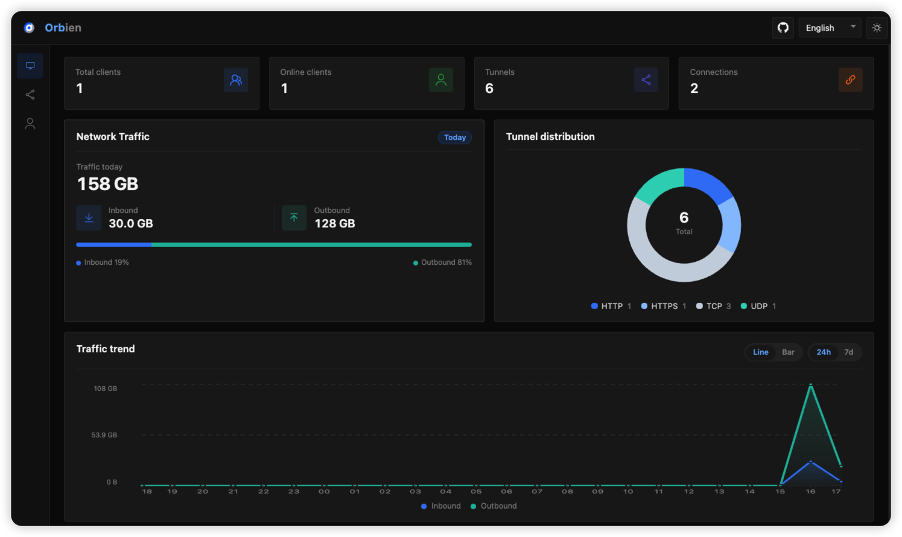Click the '53.9 GB' axis label

(x=104, y=435)
